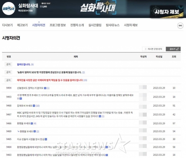Open post 9488 김재호씨 보세요
Screen dimensions: 186x158
point(25,106)
